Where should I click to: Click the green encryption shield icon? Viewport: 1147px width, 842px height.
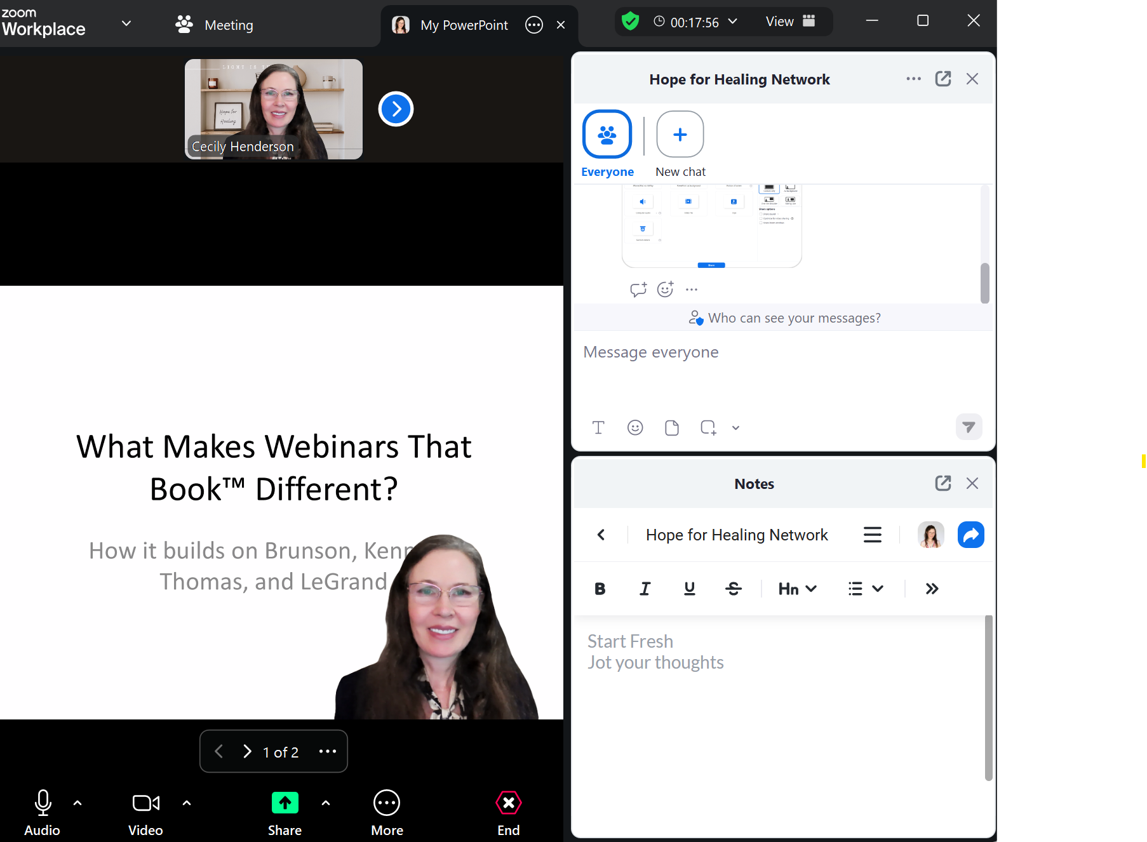pos(630,22)
